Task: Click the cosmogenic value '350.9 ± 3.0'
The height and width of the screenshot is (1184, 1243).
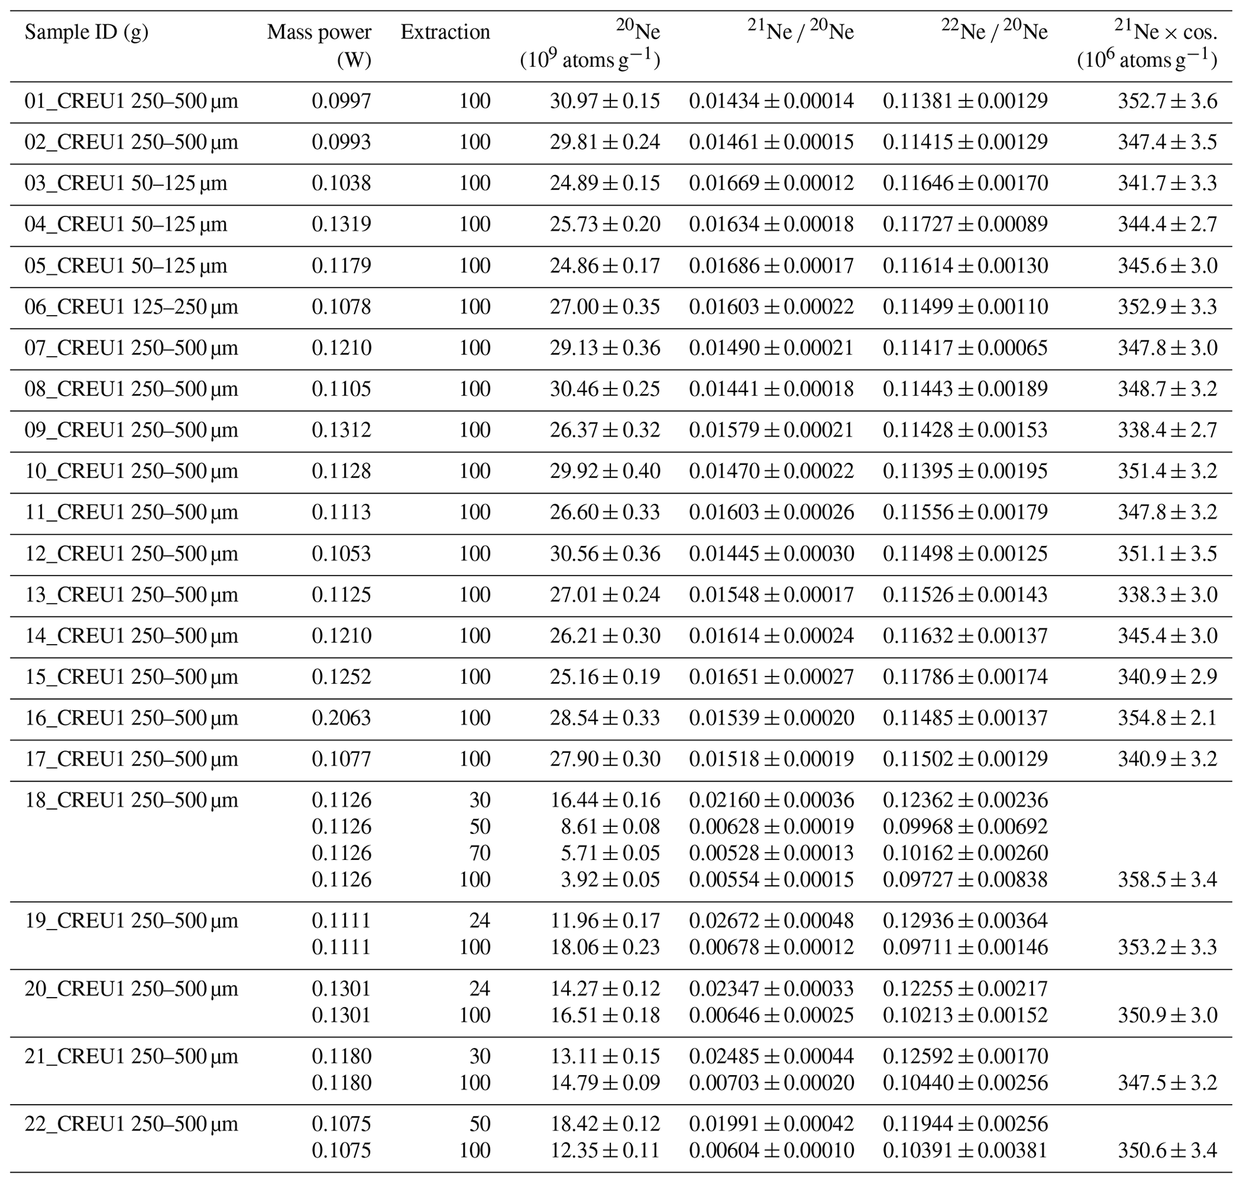Action: tap(1167, 1015)
